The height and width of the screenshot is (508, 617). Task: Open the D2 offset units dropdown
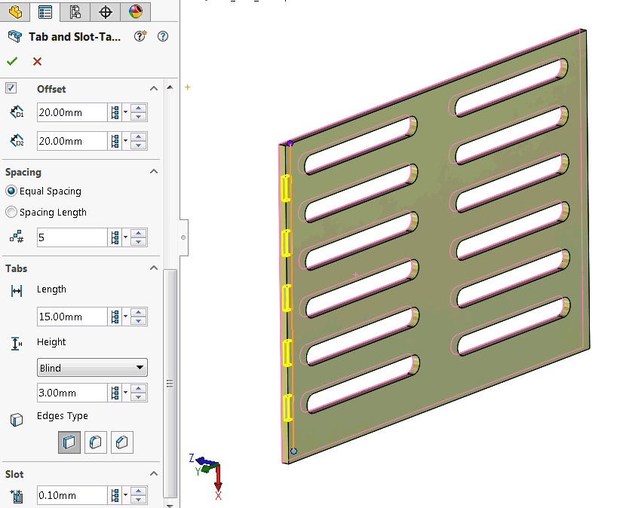click(x=125, y=141)
